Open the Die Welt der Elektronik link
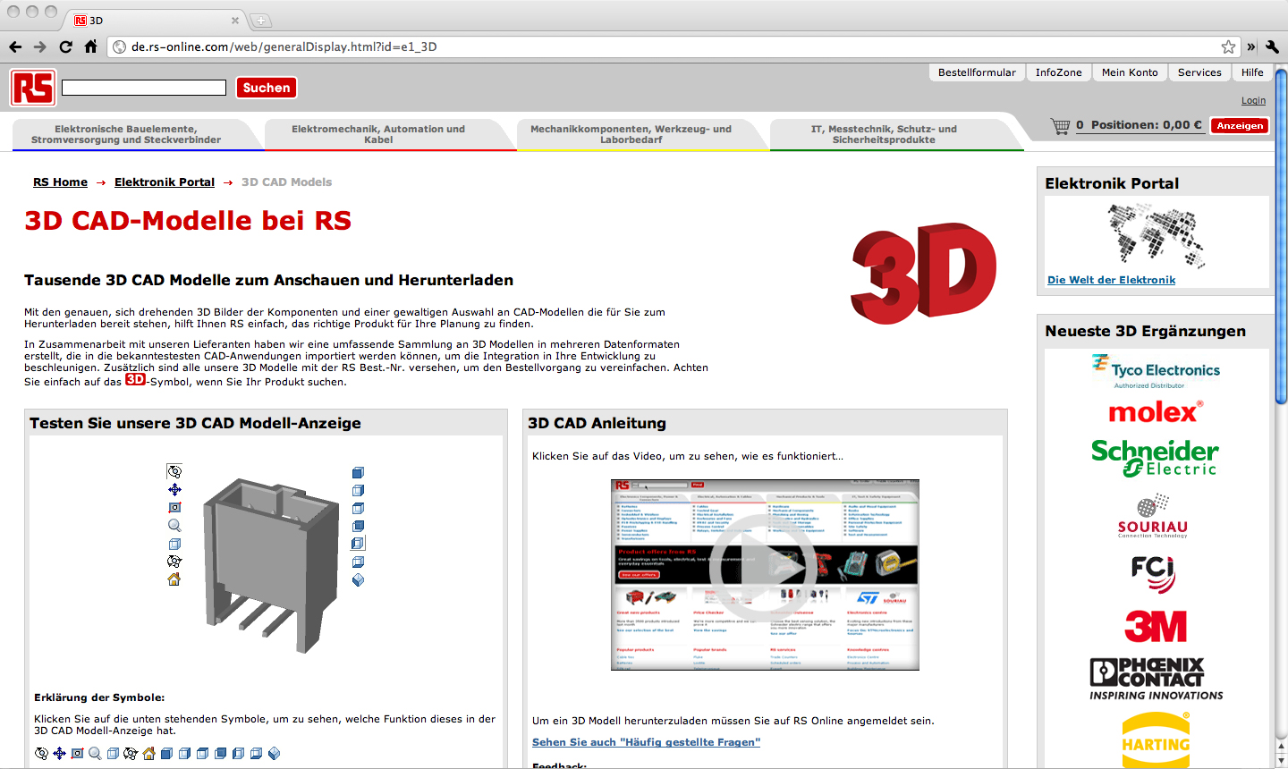The width and height of the screenshot is (1288, 769). [x=1112, y=280]
